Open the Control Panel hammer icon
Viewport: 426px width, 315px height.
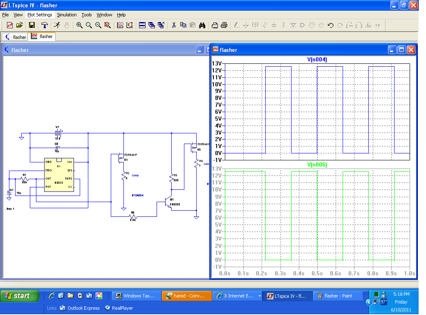[45, 25]
